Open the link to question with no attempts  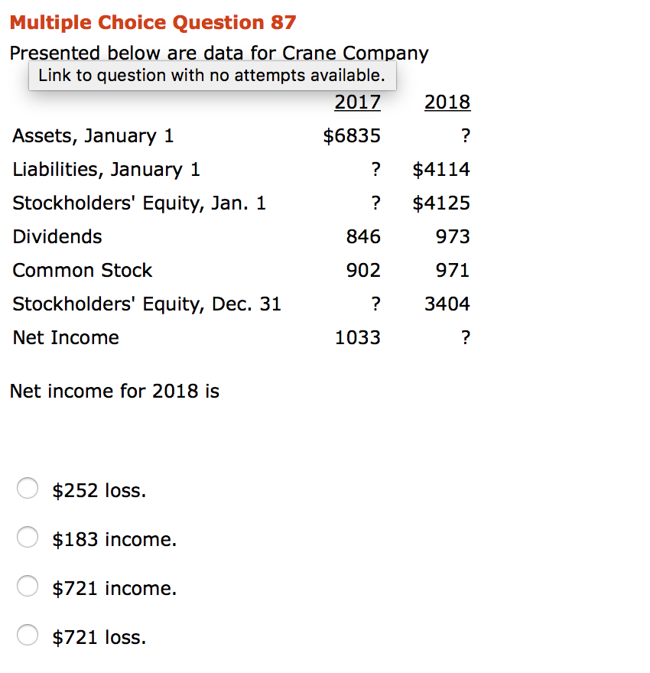tap(212, 75)
